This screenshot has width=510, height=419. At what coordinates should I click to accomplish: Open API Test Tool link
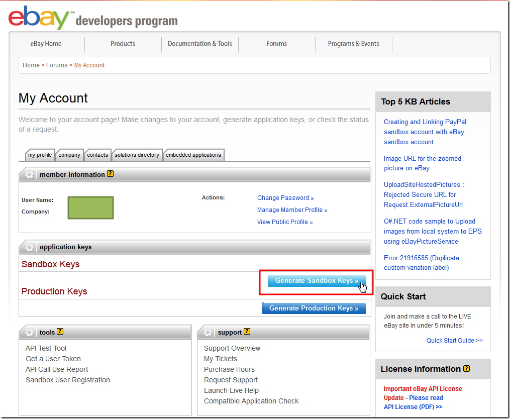click(x=46, y=348)
